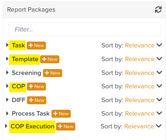Click inside the Filter input field
This screenshot has height=140, width=166.
point(84,29)
